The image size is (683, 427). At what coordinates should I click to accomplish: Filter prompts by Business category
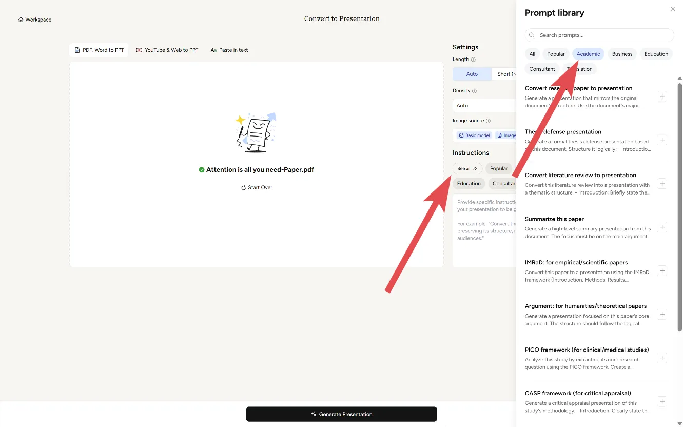[x=622, y=54]
